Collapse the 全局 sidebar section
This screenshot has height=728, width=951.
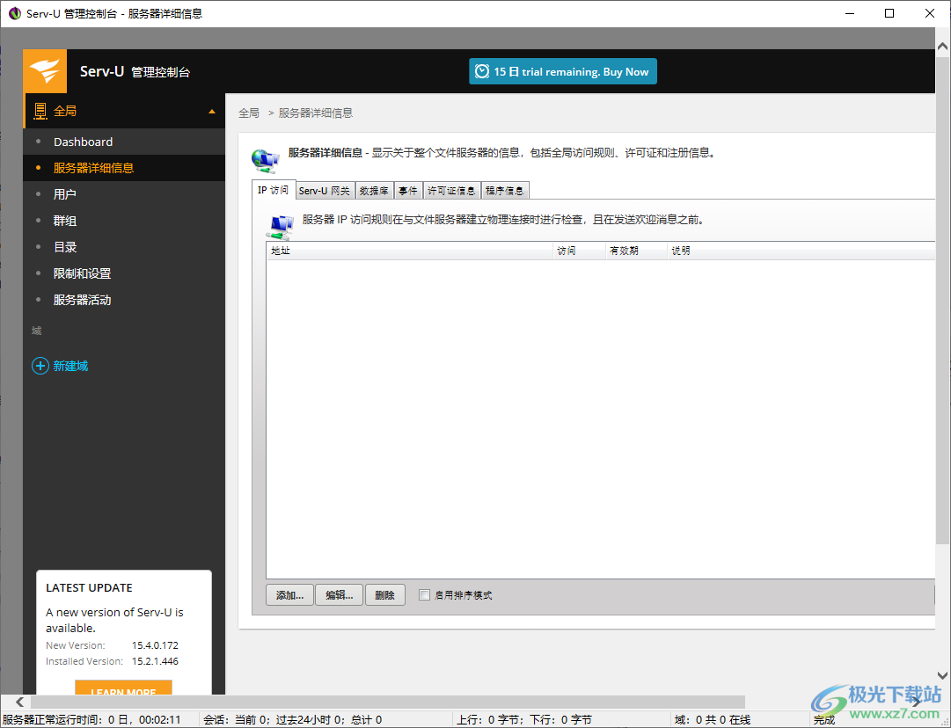(212, 112)
